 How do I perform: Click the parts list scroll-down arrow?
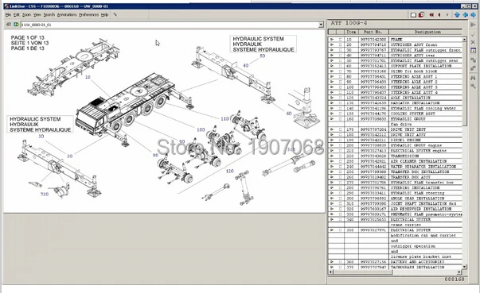pos(464,267)
